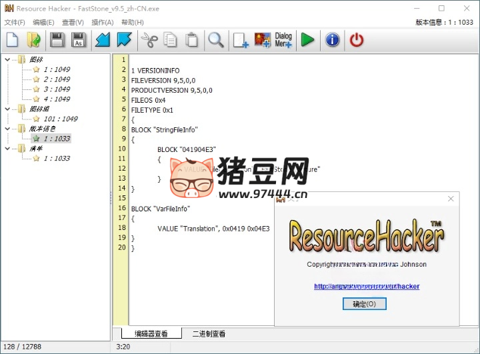Screen dimensions: 480x354
Task: Click the BLOCK "041904E3" line
Action: pos(187,149)
